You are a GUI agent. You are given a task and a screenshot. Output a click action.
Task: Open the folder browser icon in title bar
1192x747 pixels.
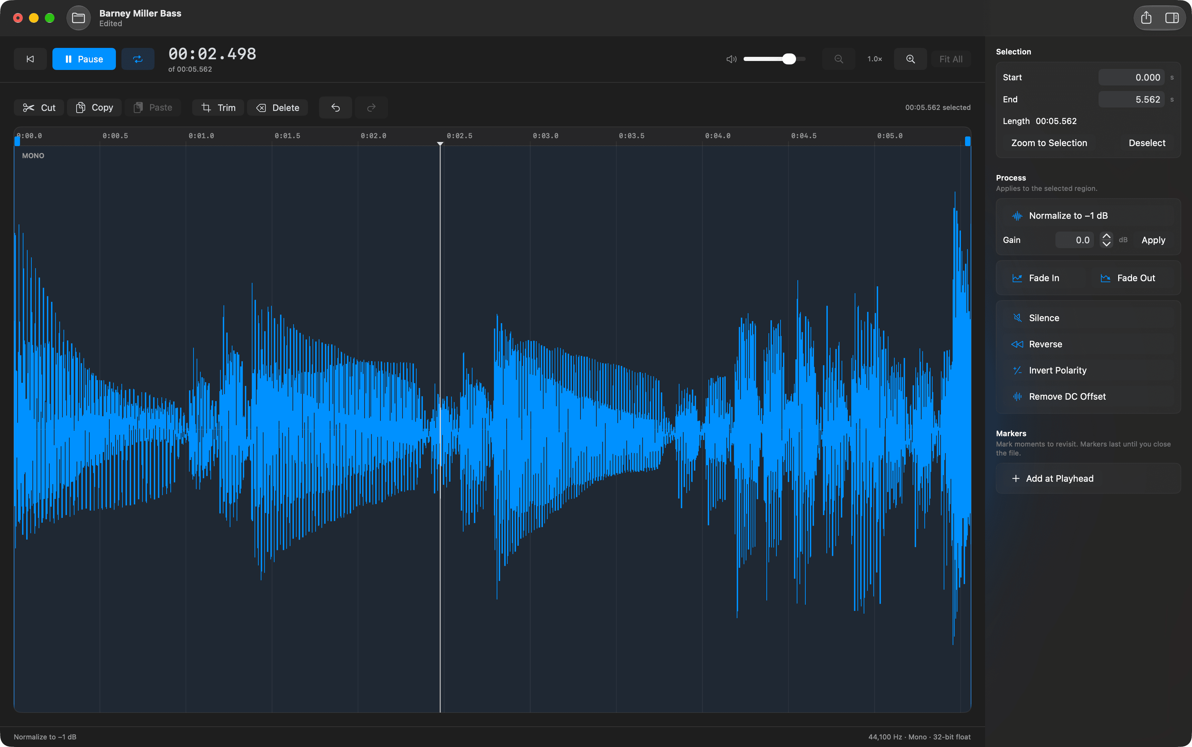click(x=78, y=18)
